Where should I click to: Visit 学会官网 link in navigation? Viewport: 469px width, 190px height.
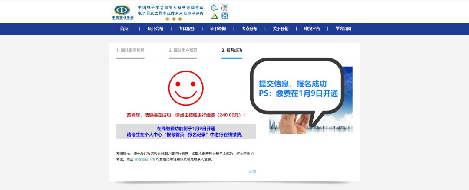[x=343, y=29]
